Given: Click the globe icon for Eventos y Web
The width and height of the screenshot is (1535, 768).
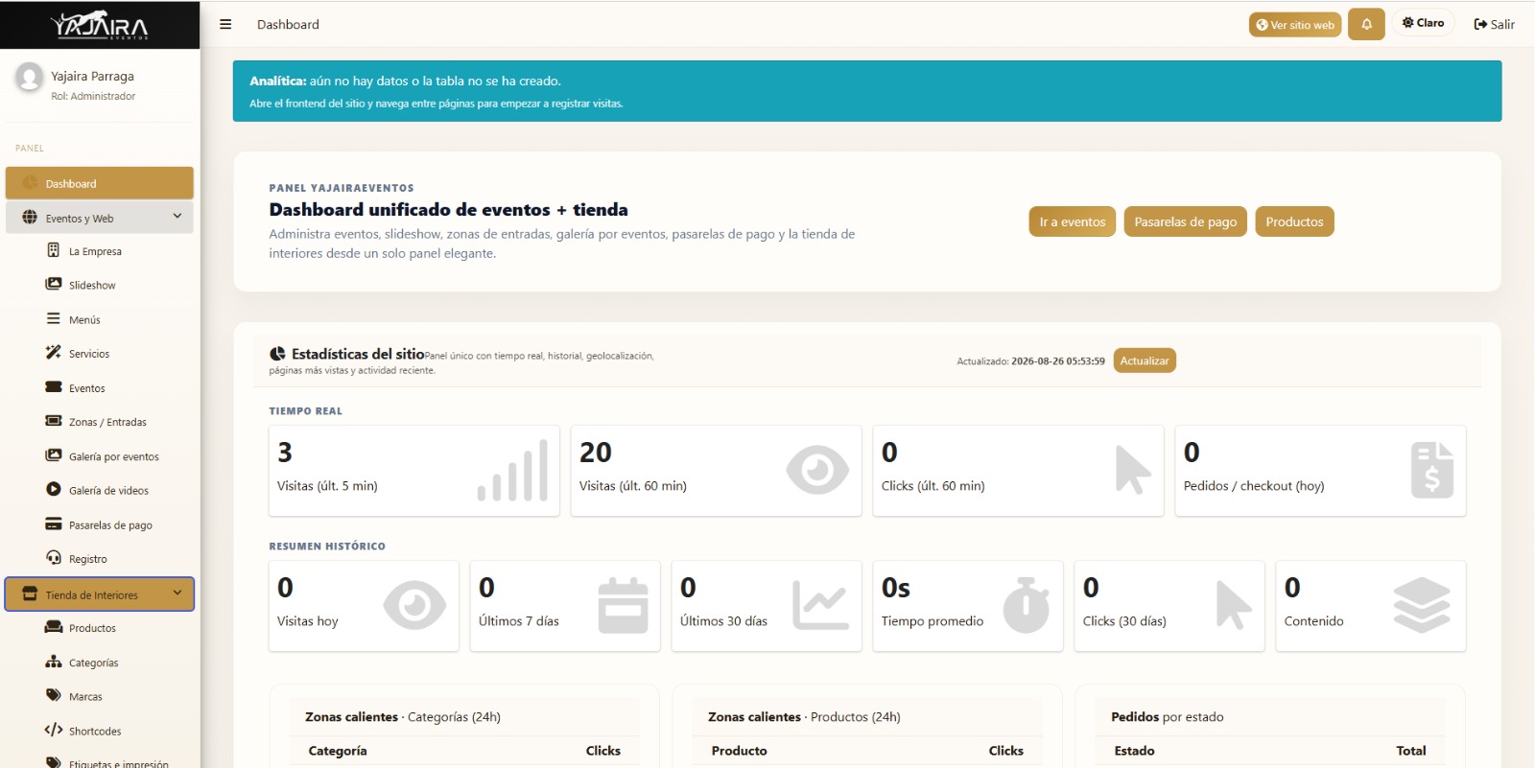Looking at the screenshot, I should click(30, 218).
